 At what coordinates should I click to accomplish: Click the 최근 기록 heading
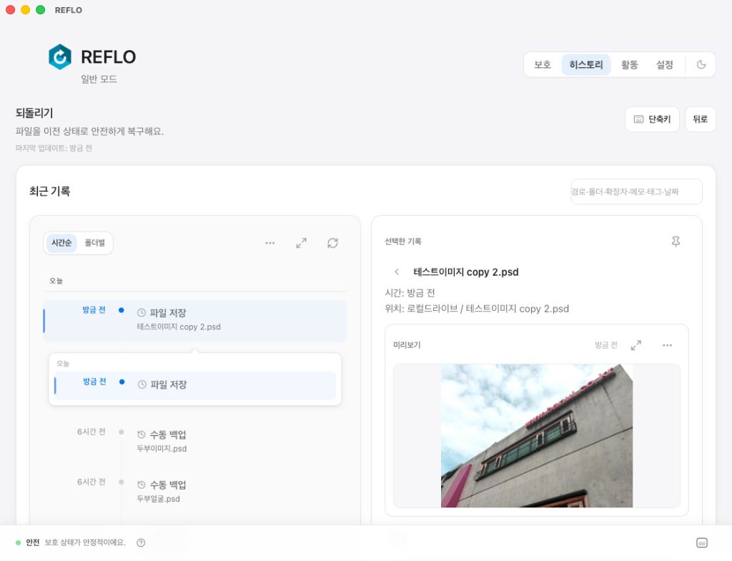[x=49, y=192]
